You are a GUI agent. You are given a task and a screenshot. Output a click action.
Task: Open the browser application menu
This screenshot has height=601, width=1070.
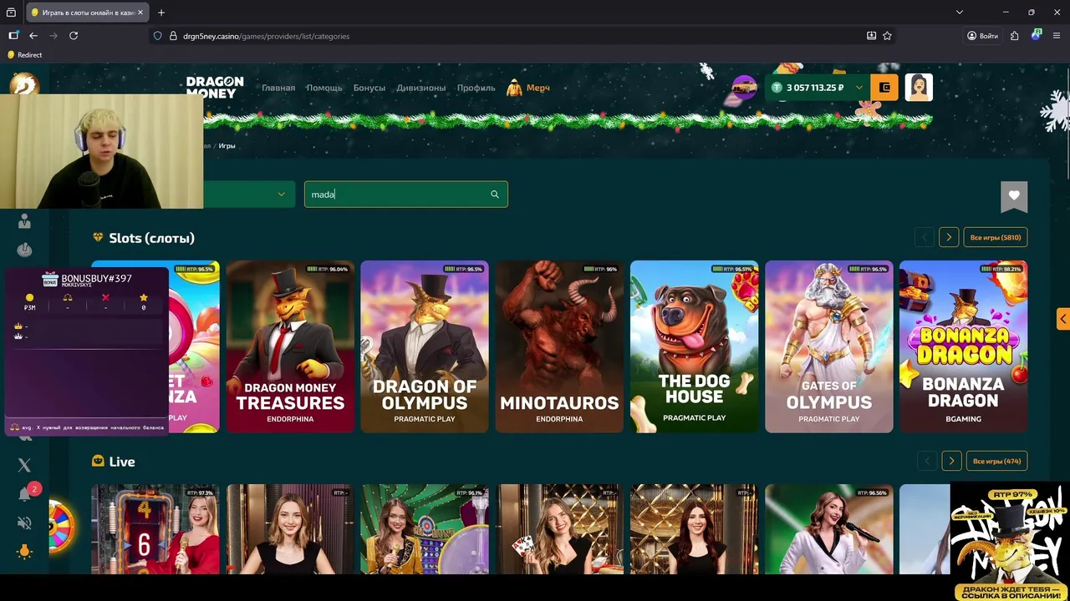pyautogui.click(x=1057, y=36)
